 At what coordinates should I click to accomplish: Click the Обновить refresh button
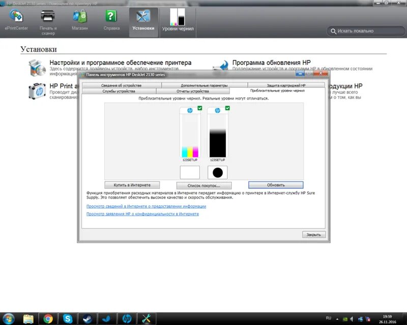276,185
